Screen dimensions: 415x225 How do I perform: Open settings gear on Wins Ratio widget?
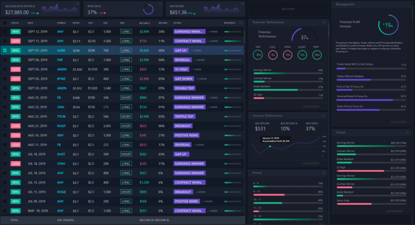tap(161, 4)
